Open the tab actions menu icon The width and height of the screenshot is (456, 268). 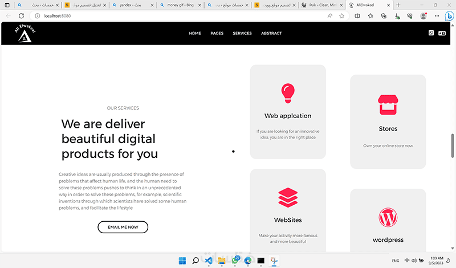pyautogui.click(x=7, y=5)
